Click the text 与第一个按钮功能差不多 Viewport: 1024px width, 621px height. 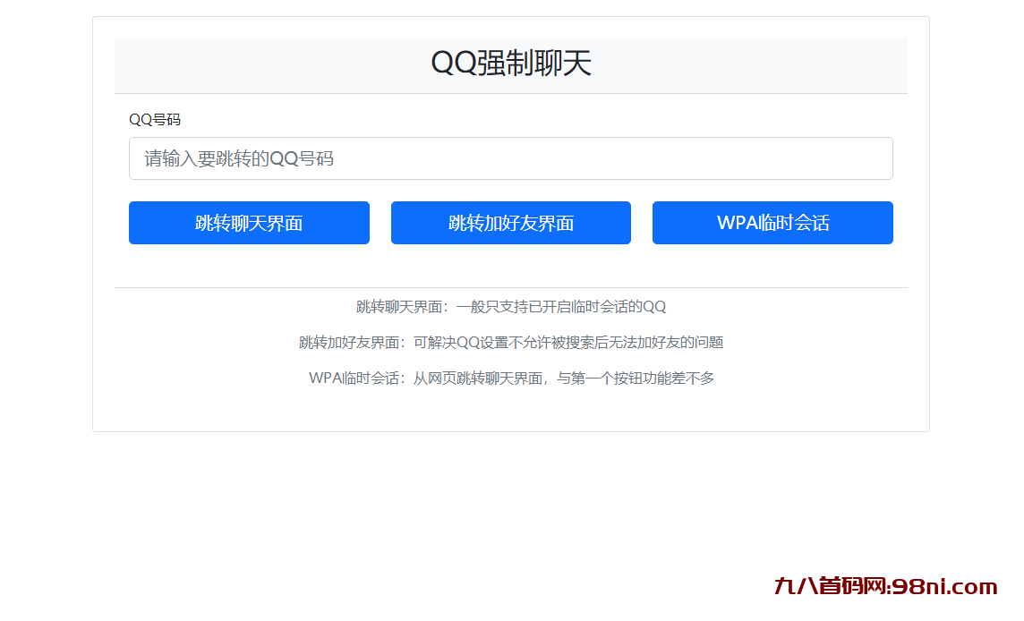(x=636, y=379)
